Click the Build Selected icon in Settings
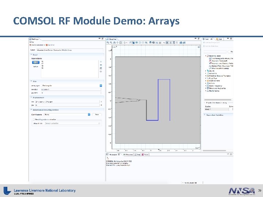The image size is (263, 197). coord(30,45)
